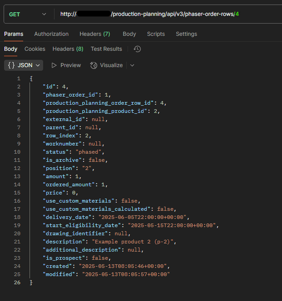This screenshot has width=282, height=301.
Task: Go to the Settings tab
Action: (x=186, y=34)
